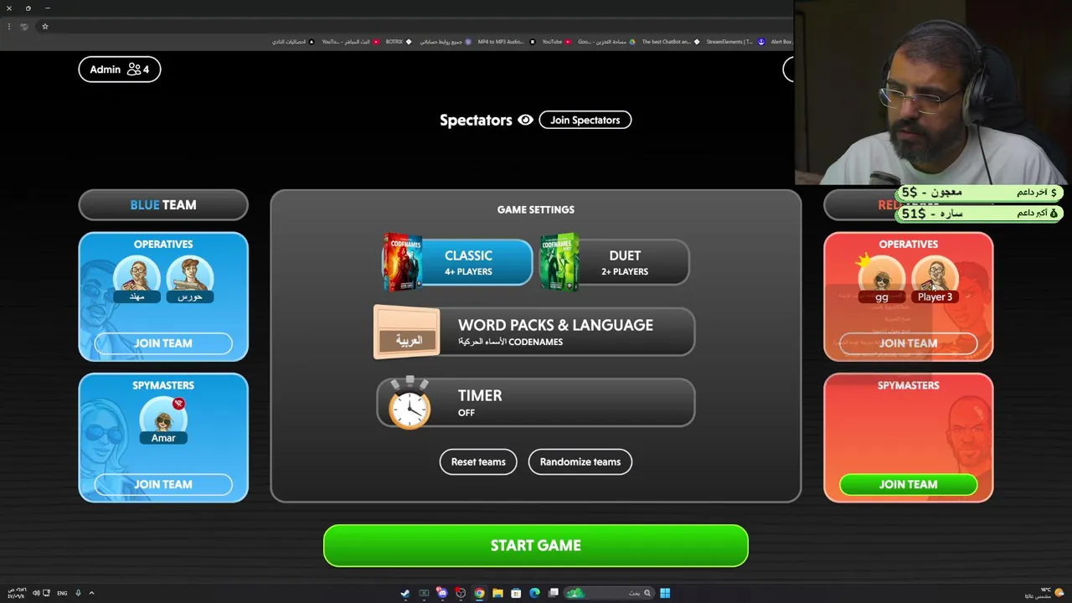Screen dimensions: 1072x603
Task: Click the Spymasters label in red team
Action: point(909,385)
